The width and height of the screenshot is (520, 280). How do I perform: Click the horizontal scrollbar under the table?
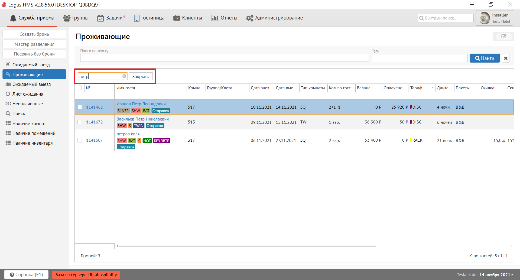click(x=247, y=246)
